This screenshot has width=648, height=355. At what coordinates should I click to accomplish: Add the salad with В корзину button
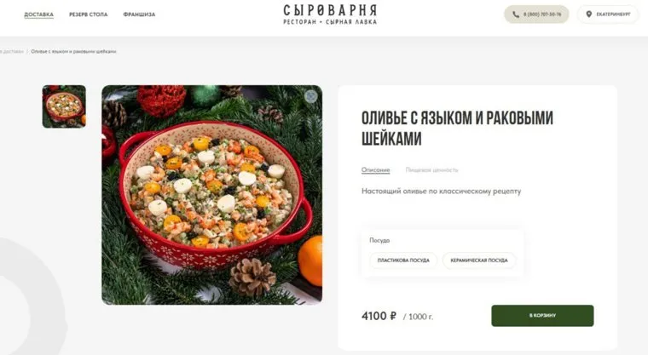pos(542,316)
